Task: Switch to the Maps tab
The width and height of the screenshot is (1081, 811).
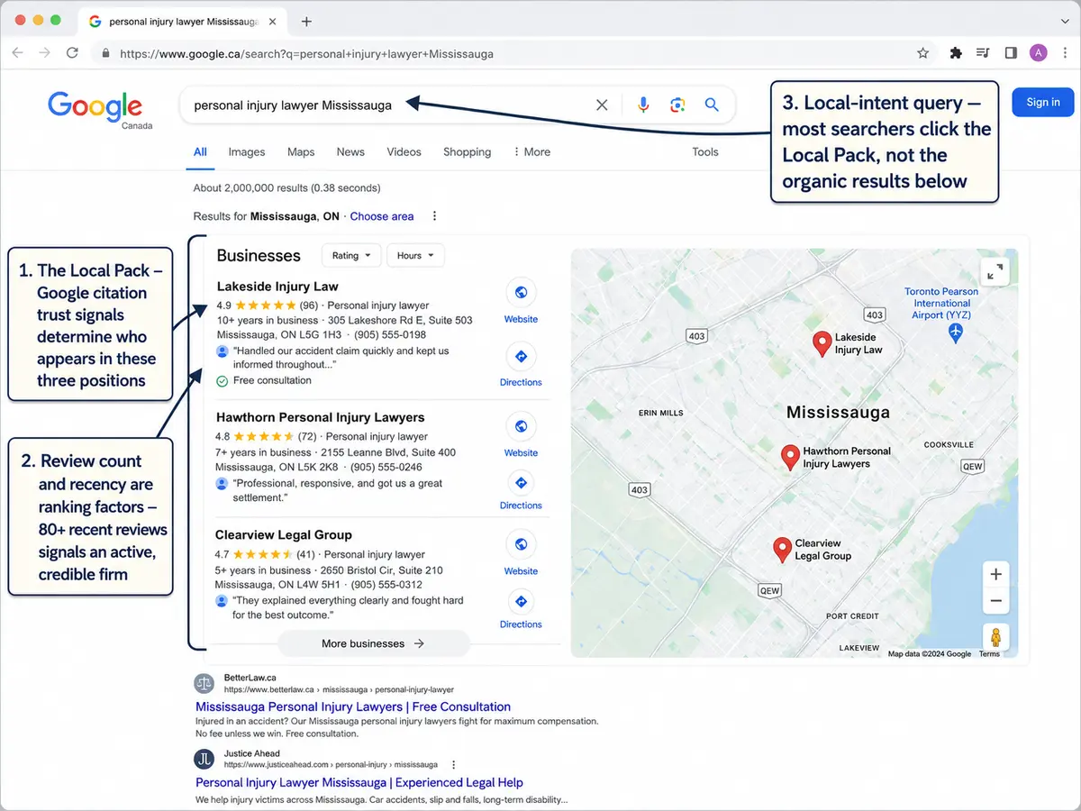Action: tap(301, 152)
